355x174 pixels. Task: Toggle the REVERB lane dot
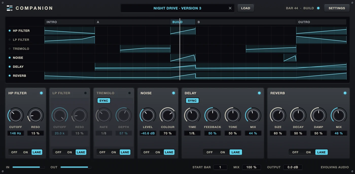coord(10,76)
